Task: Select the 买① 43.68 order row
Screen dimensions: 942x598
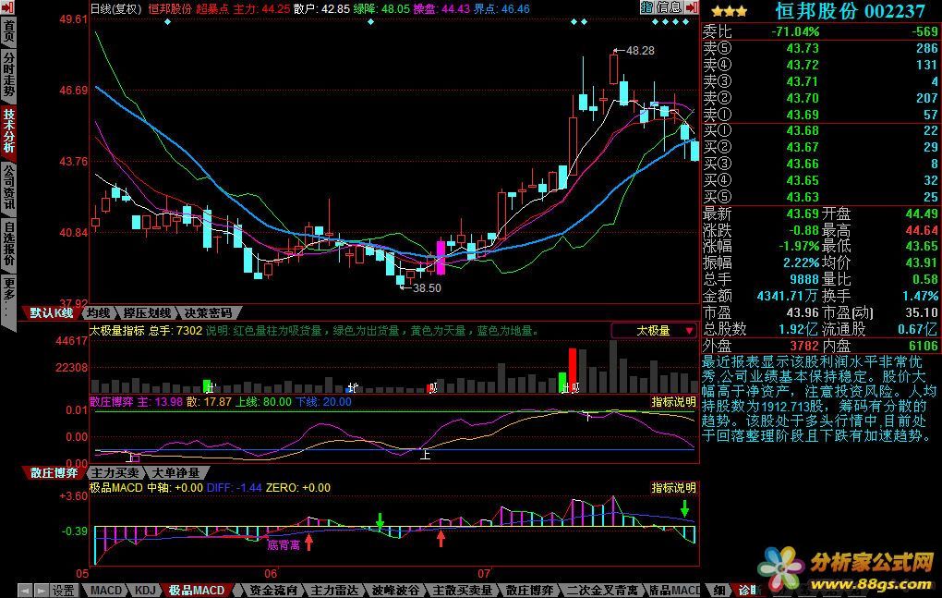Action: click(821, 130)
